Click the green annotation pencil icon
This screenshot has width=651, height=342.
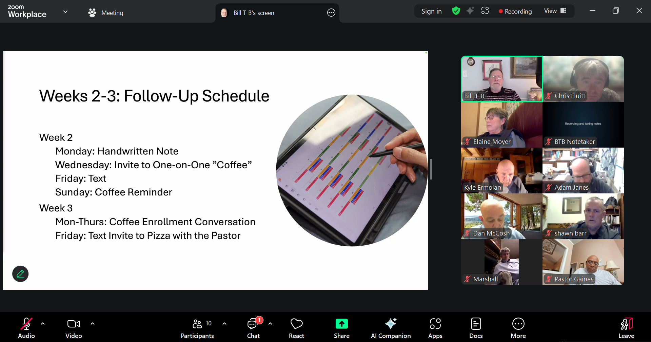click(20, 274)
